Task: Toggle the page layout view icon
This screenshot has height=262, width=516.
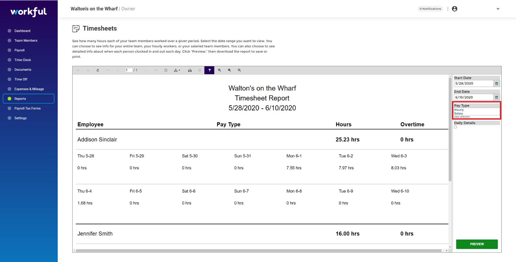Action: point(166,70)
